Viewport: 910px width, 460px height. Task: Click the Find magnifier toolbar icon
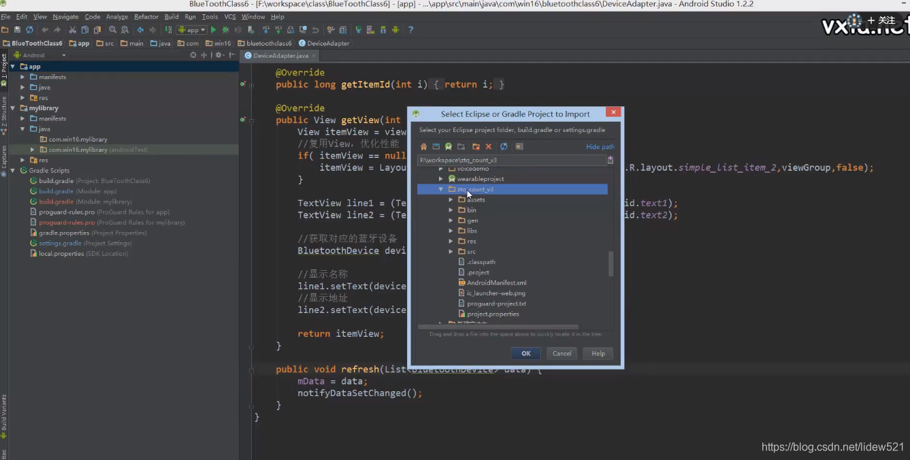click(x=113, y=30)
